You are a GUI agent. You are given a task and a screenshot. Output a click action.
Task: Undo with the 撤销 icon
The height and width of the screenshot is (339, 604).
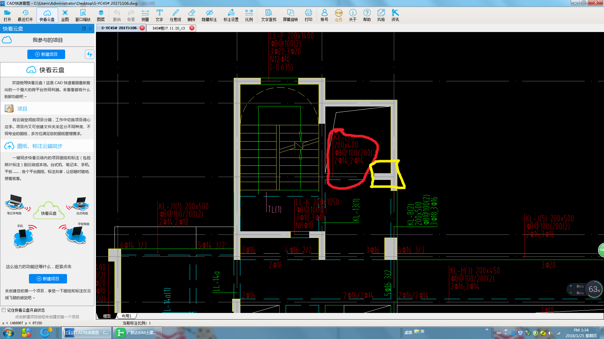(x=117, y=15)
